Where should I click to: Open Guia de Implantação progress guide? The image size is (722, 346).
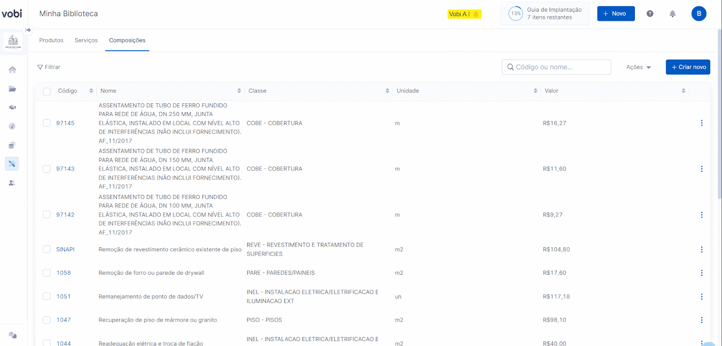[x=545, y=14]
